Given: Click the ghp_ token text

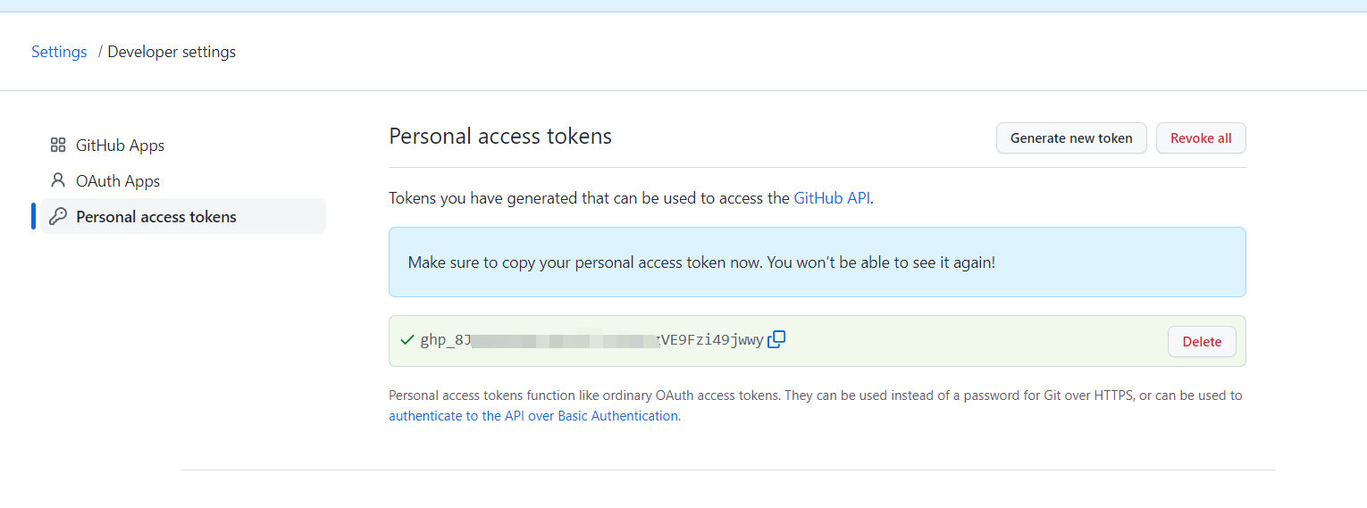Looking at the screenshot, I should click(591, 340).
